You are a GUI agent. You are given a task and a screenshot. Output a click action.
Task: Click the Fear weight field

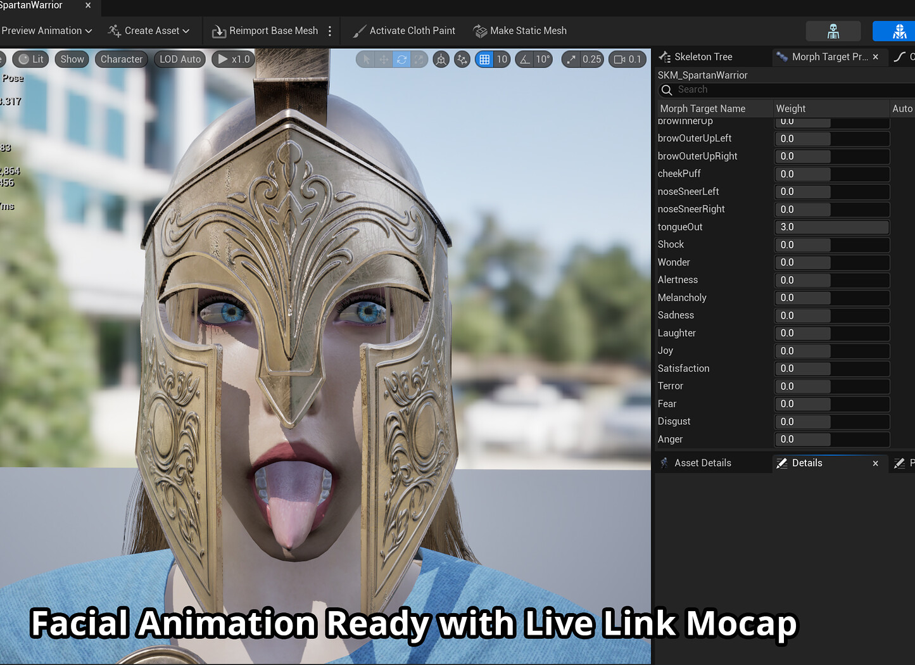pos(832,404)
